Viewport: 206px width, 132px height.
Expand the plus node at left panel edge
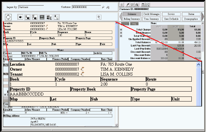pos(5,95)
